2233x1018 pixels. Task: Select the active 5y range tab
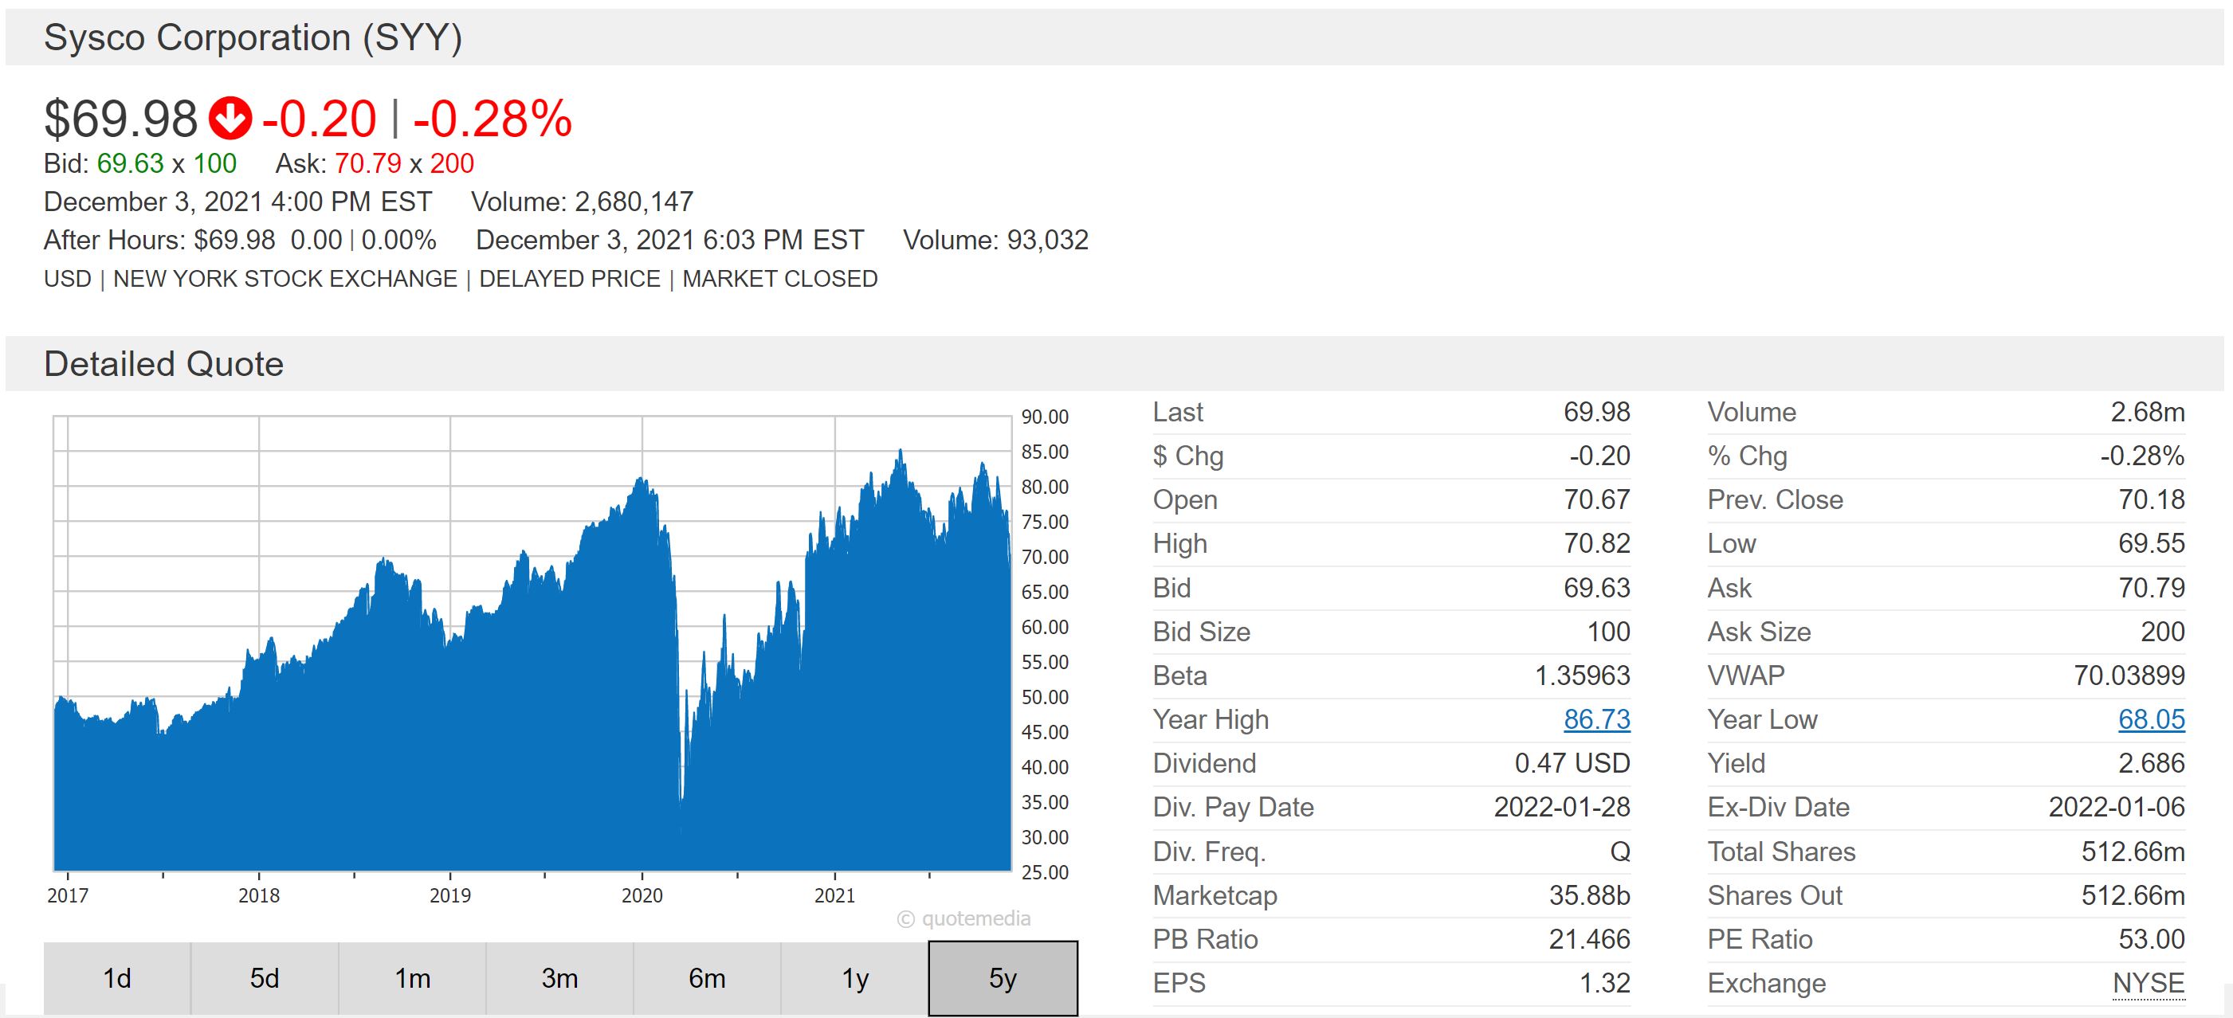click(1003, 978)
